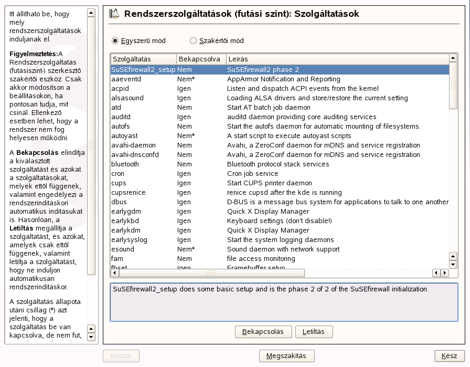This screenshot has width=470, height=367.
Task: Sort by the Szolgáltatás column header
Action: coord(143,59)
